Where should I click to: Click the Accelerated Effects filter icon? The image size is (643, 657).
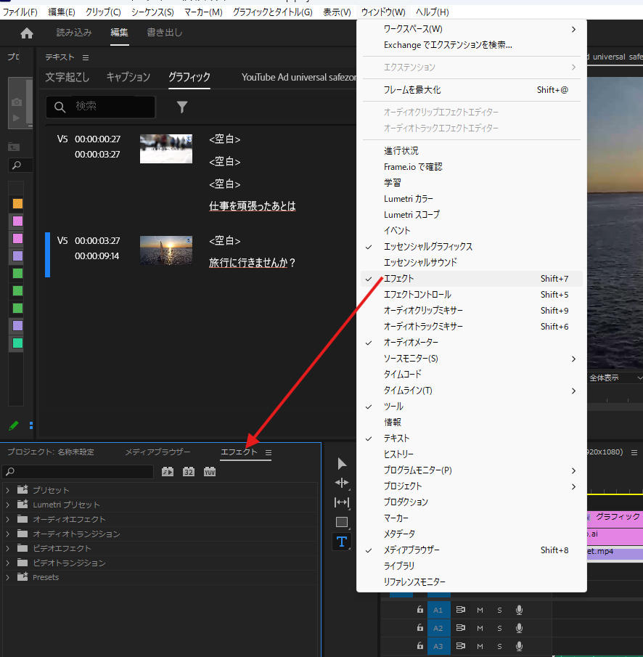coord(168,472)
